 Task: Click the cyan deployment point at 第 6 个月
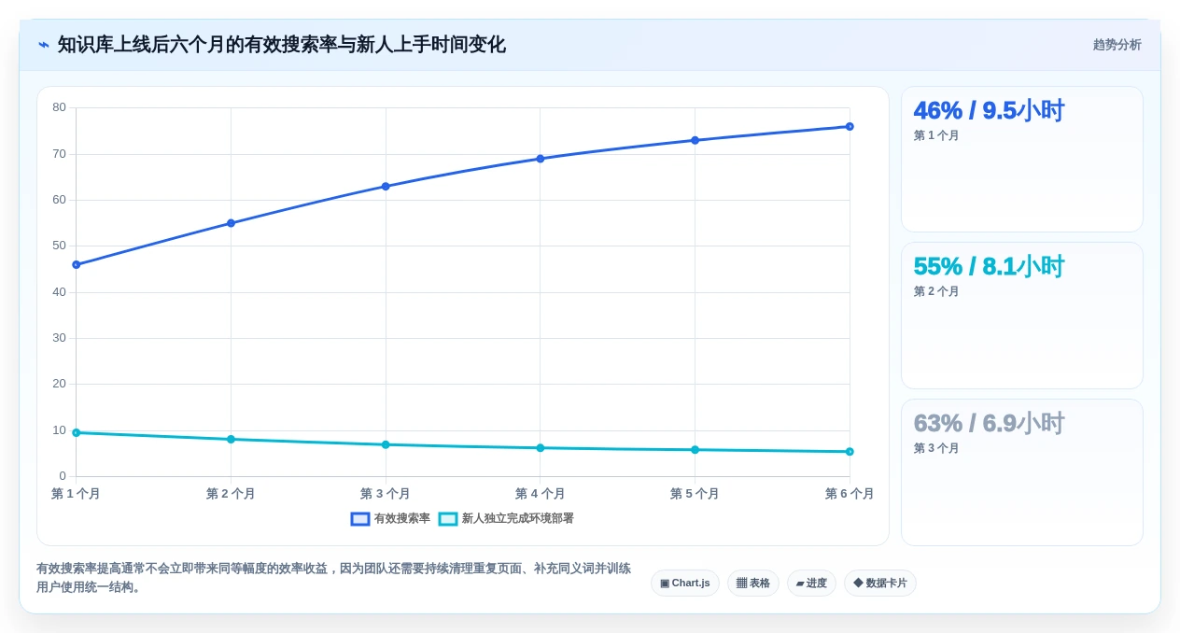pyautogui.click(x=850, y=452)
